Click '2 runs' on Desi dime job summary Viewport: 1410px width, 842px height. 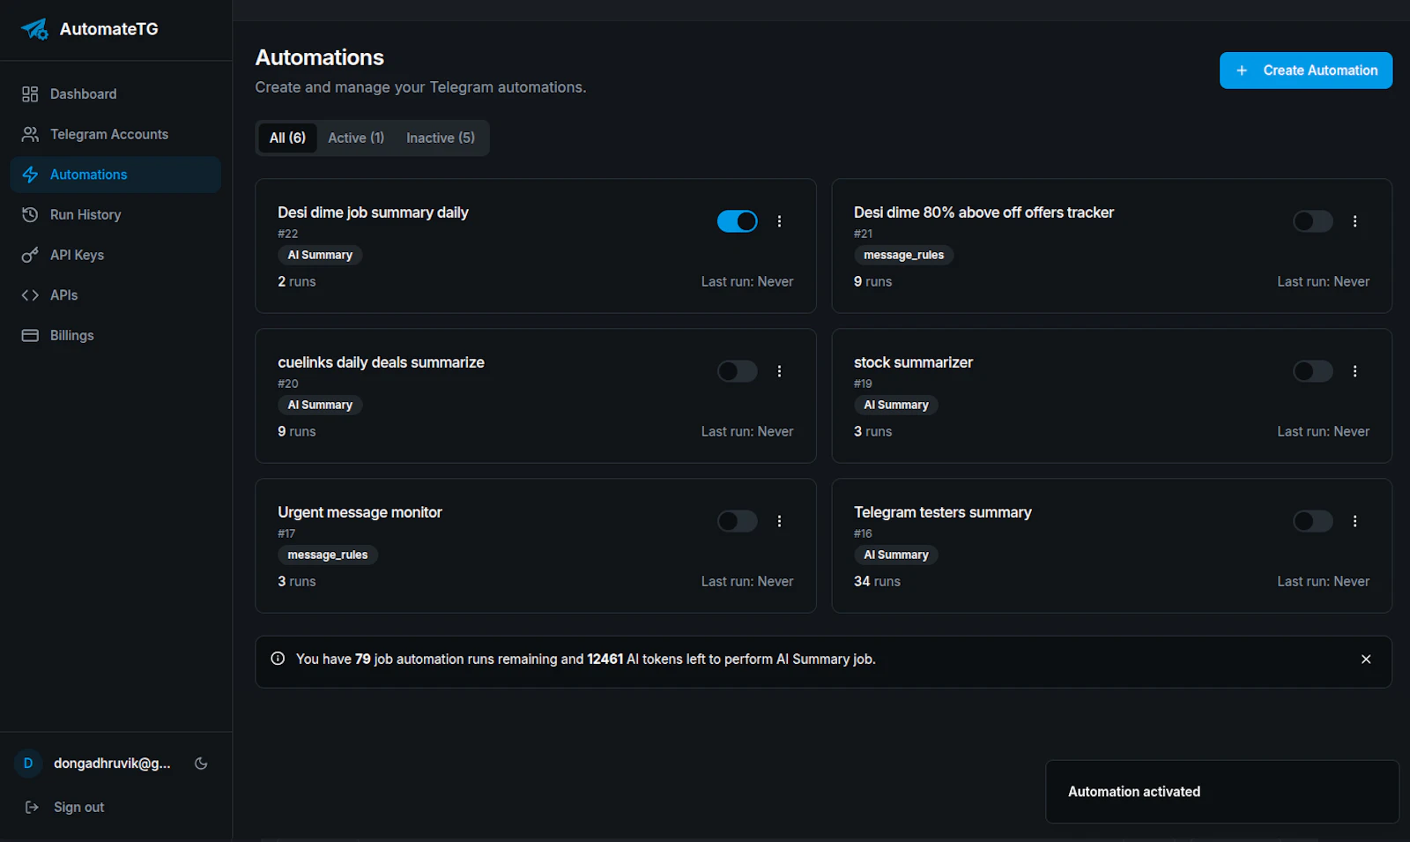click(296, 281)
